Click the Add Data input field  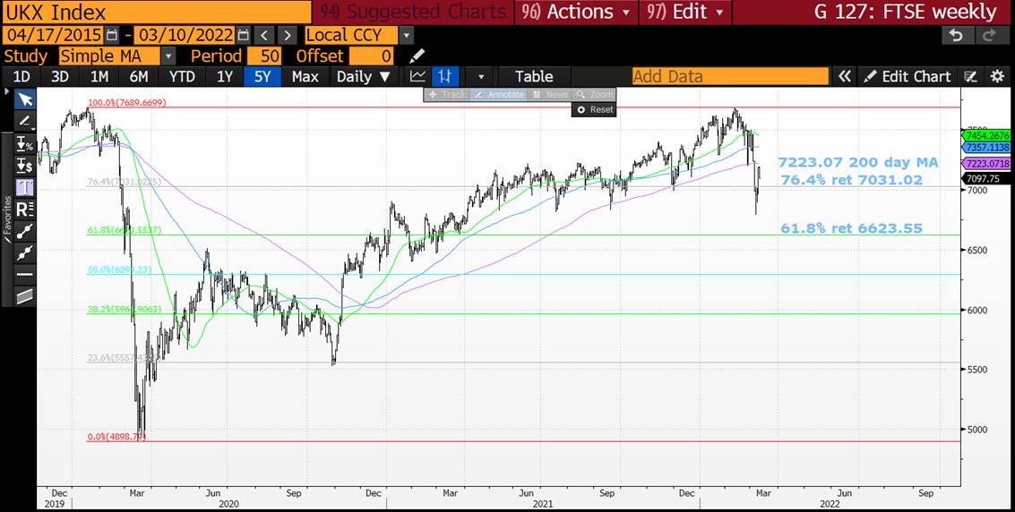(x=730, y=76)
